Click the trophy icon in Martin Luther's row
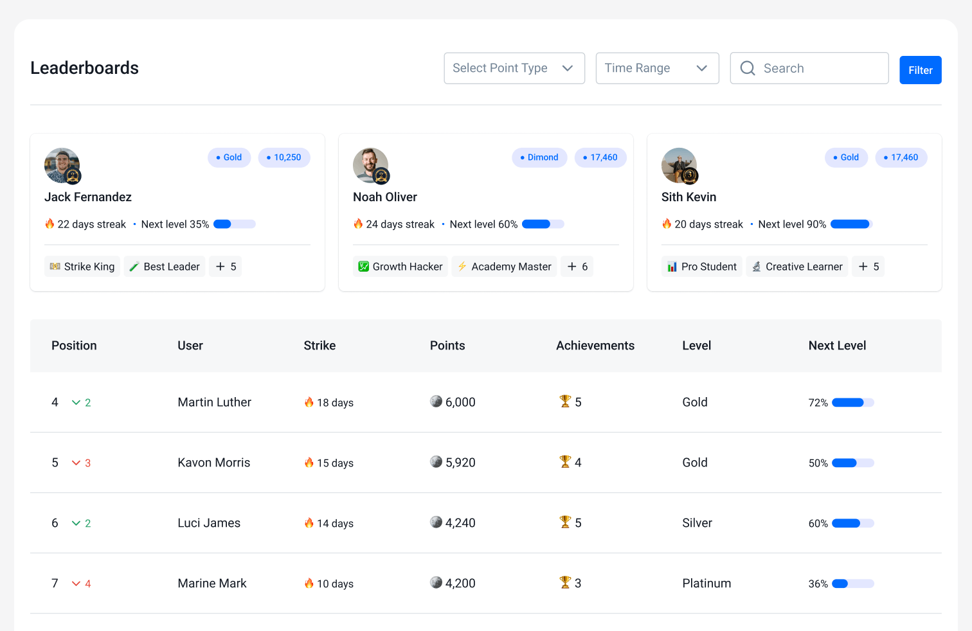Image resolution: width=972 pixels, height=631 pixels. [x=565, y=402]
